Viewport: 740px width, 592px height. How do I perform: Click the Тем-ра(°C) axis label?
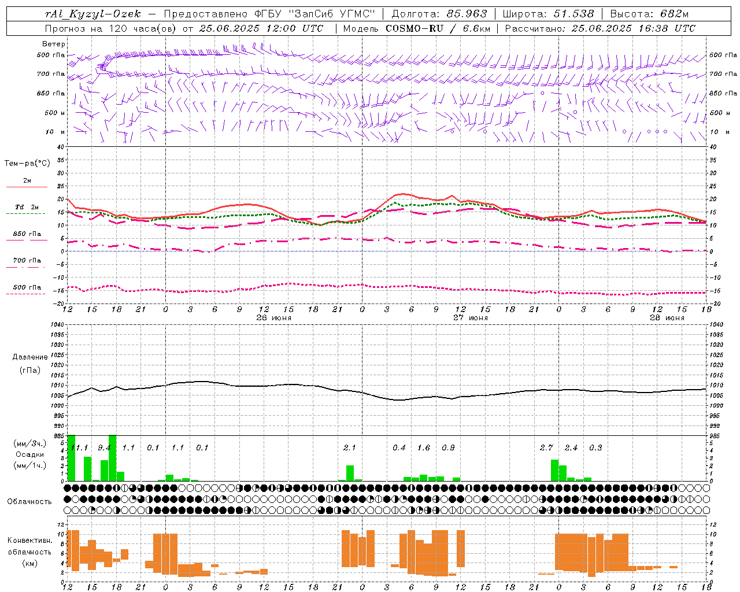tap(27, 164)
